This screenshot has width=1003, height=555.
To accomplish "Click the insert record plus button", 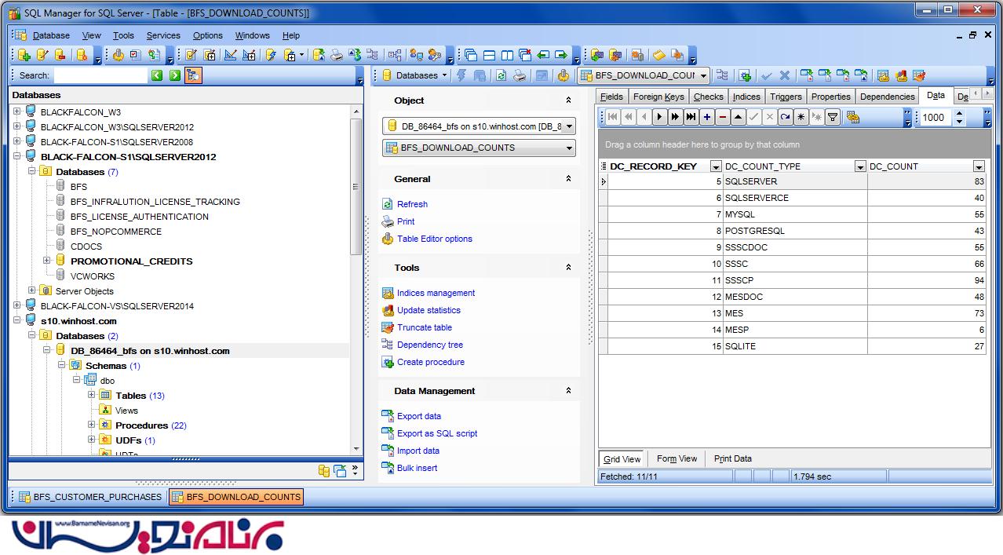I will coord(707,117).
